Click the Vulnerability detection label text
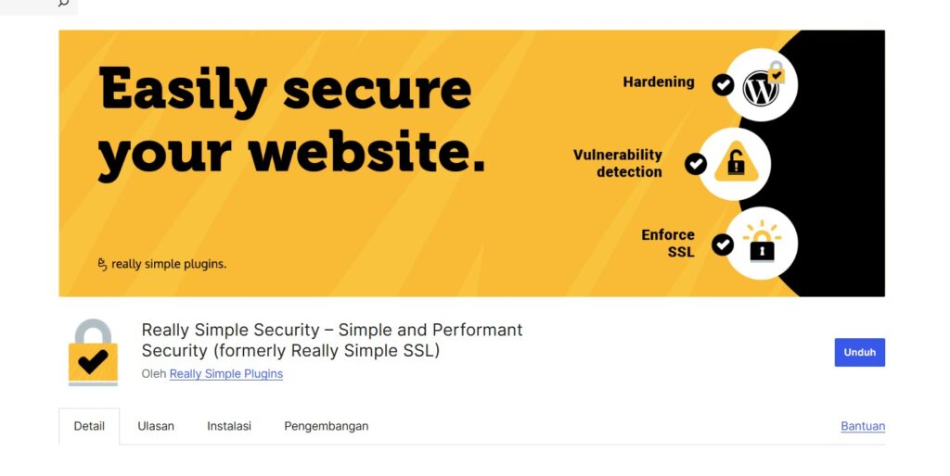Image resolution: width=950 pixels, height=476 pixels. (x=618, y=163)
